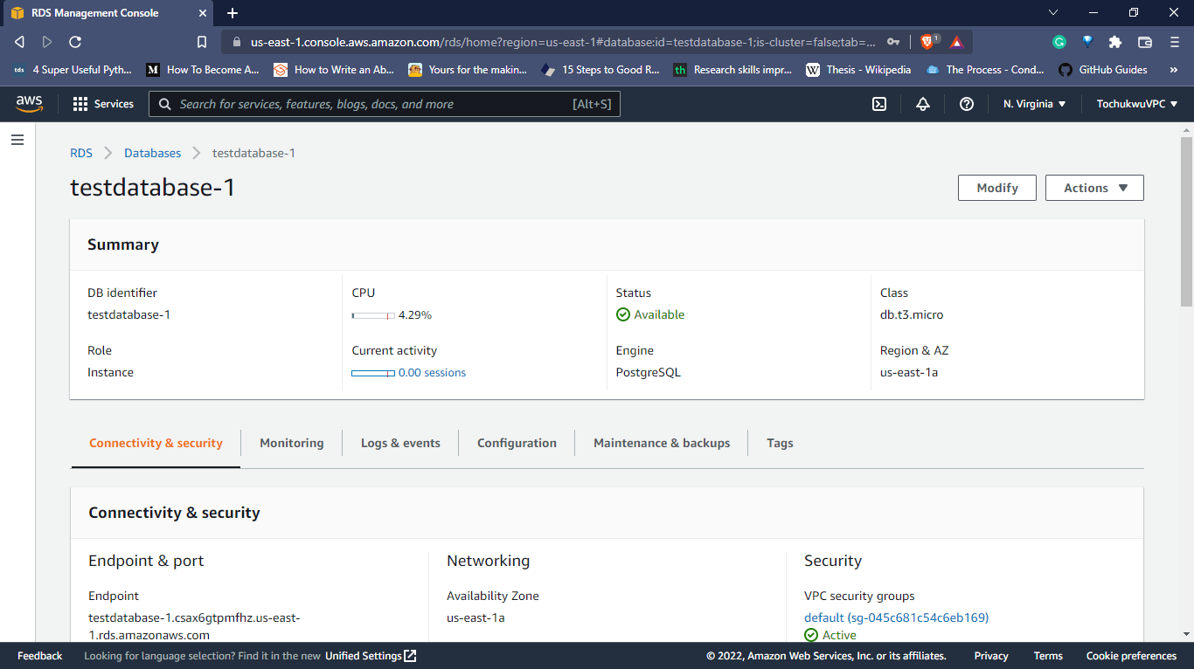Click the Brave Shields lion icon
Screen dimensions: 1194x669
pyautogui.click(x=928, y=41)
